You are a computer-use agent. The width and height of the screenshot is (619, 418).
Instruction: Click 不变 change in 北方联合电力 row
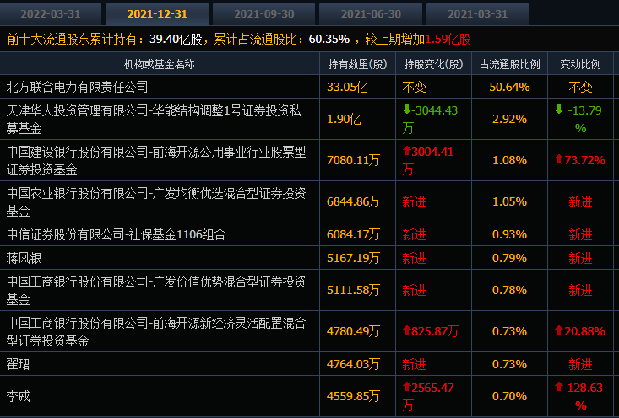tap(414, 87)
